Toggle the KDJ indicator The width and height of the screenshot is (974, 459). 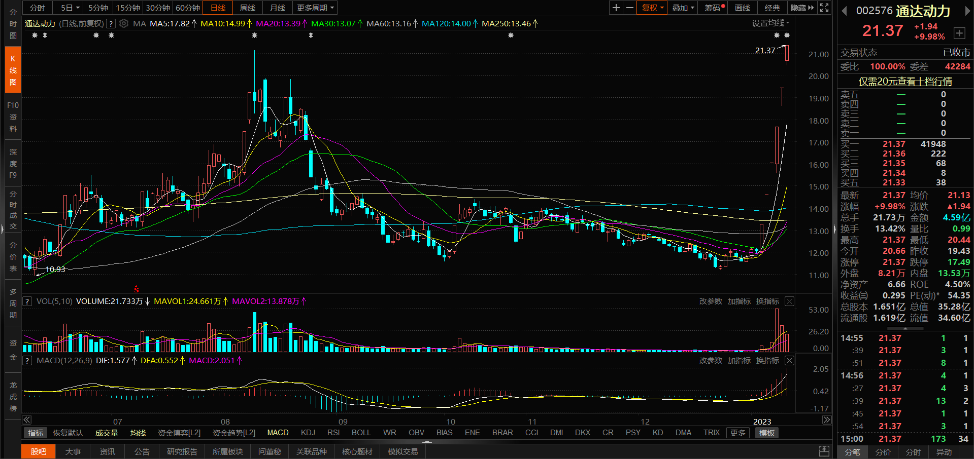point(308,433)
